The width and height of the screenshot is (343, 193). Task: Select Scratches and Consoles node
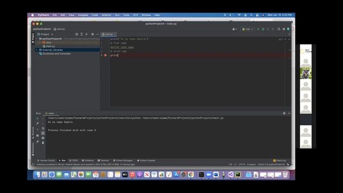tap(55, 54)
